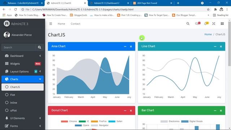Viewport: 231px width, 130px height.
Task: Toggle the Electronics legend color swatch
Action: tap(164, 121)
